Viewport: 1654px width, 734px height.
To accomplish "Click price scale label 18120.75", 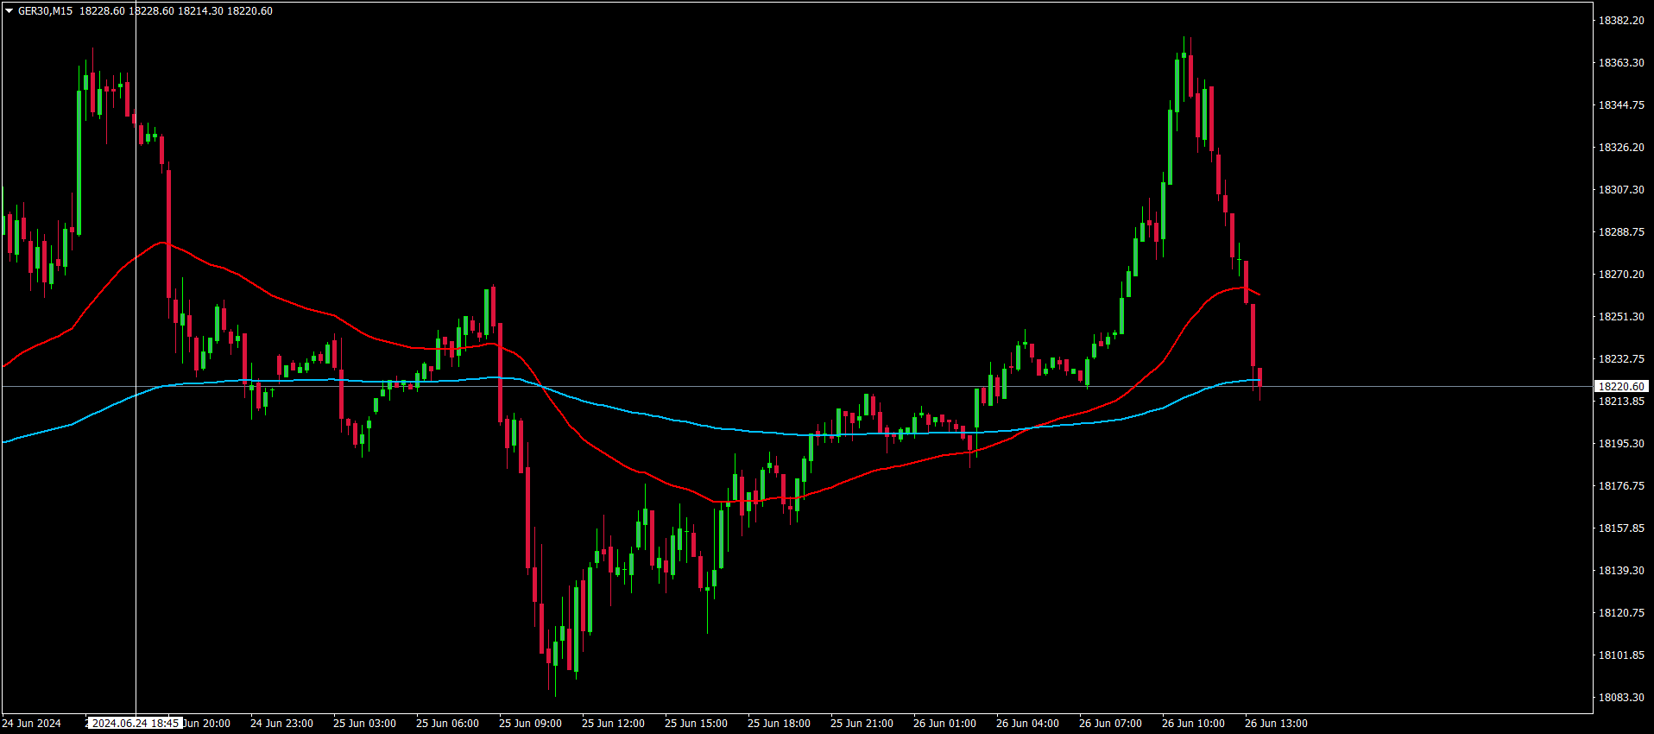I will point(1621,613).
